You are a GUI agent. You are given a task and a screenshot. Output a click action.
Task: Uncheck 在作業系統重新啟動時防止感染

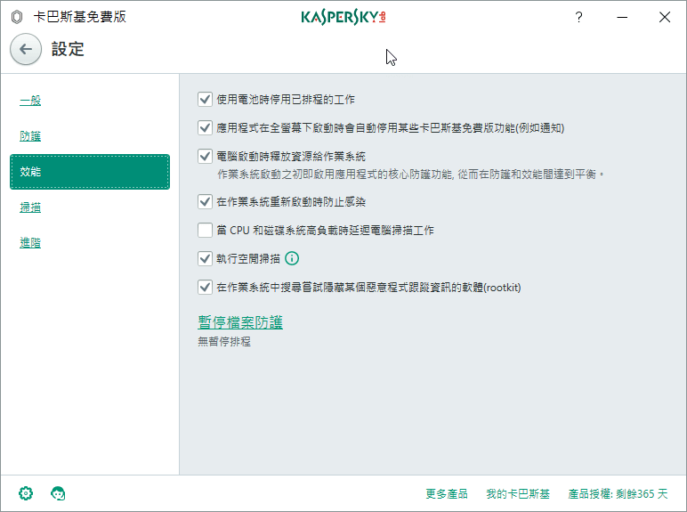pos(205,202)
